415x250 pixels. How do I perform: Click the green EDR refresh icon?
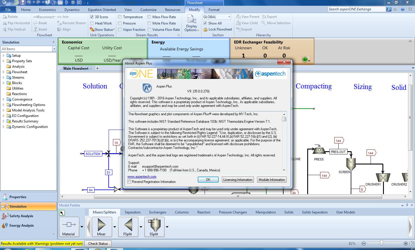tap(305, 59)
